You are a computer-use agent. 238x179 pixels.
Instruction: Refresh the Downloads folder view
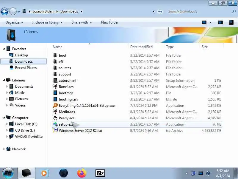[160, 11]
